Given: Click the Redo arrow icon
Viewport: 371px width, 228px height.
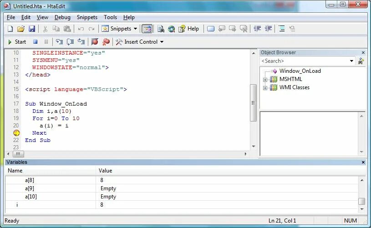Looking at the screenshot, I should click(x=91, y=29).
